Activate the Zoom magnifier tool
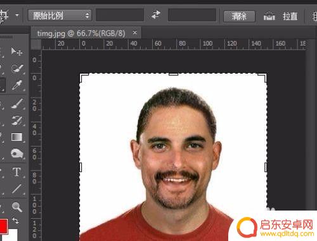 point(17,207)
